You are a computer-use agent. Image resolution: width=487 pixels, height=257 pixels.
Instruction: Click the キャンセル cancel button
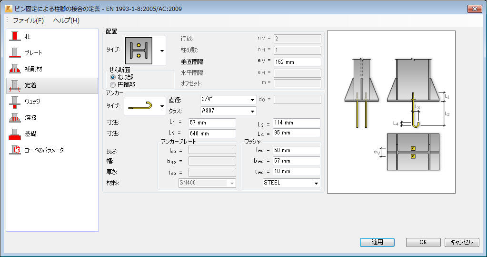click(x=462, y=242)
